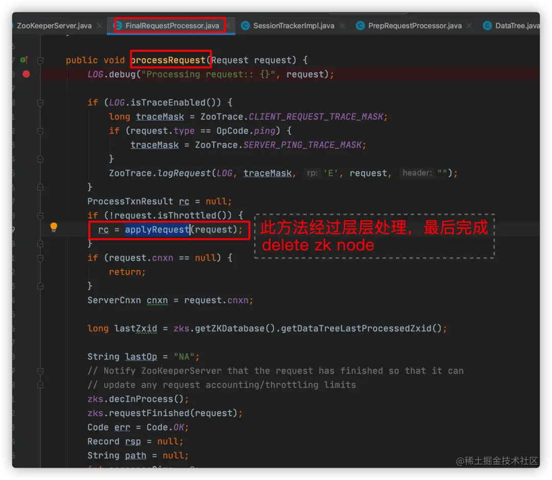Click the "Processing request:: {}" string literal
The height and width of the screenshot is (480, 552).
pyautogui.click(x=208, y=74)
